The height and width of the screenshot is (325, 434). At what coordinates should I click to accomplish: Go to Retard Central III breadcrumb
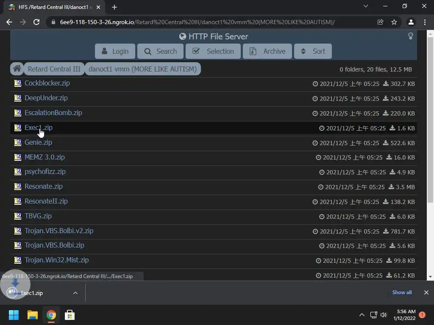coord(54,69)
